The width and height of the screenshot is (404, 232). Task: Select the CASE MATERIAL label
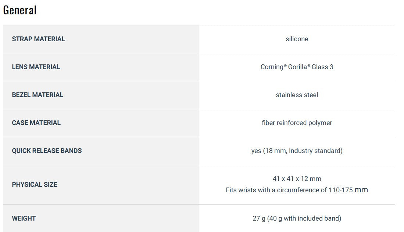pos(36,123)
